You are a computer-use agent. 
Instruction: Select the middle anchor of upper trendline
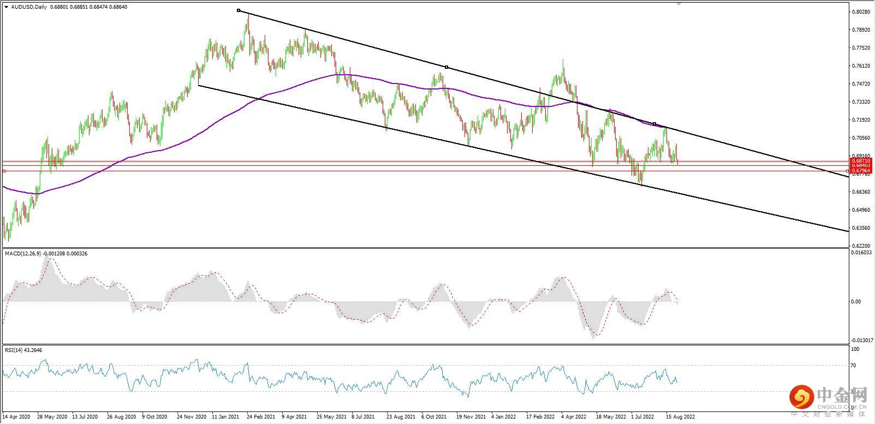coord(447,67)
